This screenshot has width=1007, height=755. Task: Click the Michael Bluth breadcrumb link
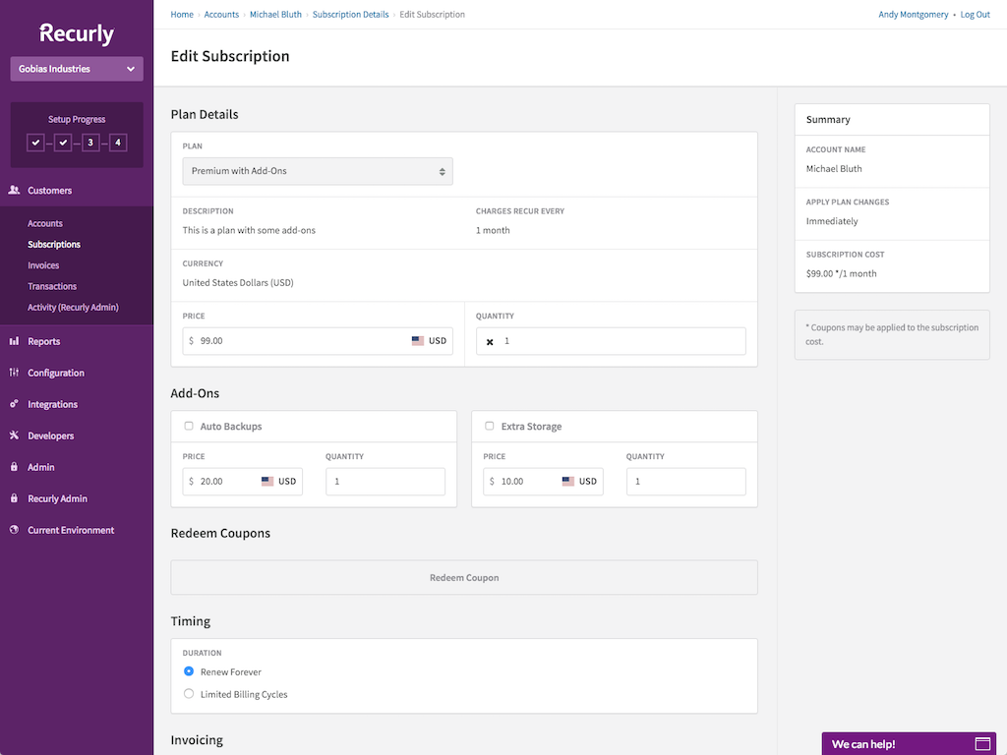pos(275,14)
